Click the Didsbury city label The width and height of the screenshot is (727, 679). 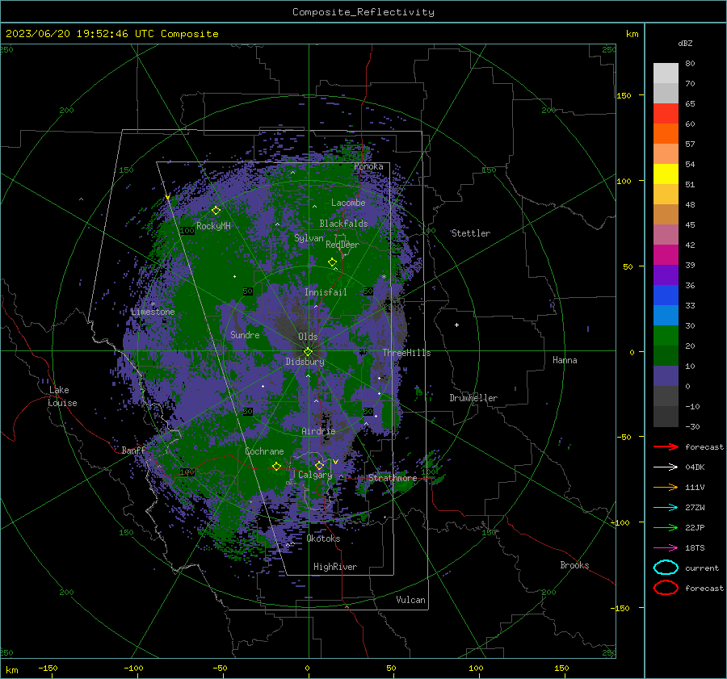point(305,362)
